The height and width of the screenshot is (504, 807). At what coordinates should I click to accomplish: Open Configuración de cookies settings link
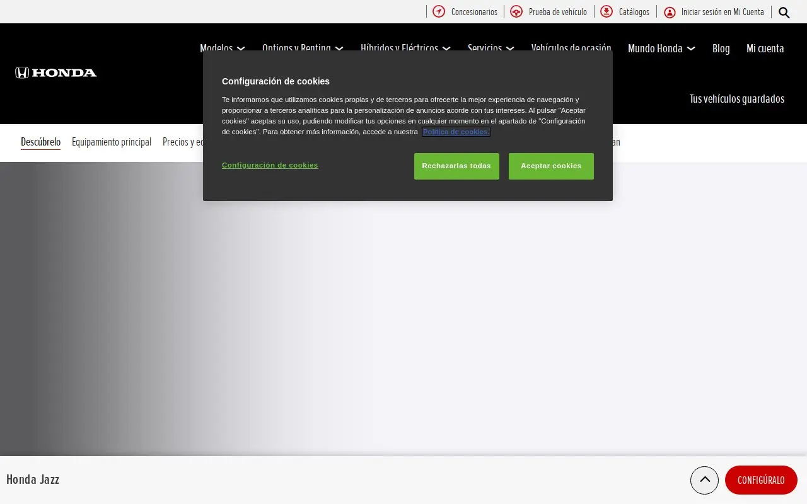click(x=270, y=165)
